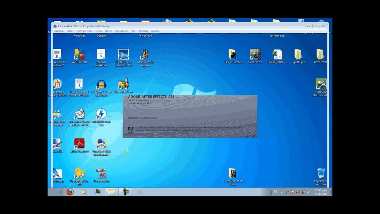This screenshot has height=214, width=380.
Task: Select the Restauración al estado de fábrica icon
Action: point(79,87)
